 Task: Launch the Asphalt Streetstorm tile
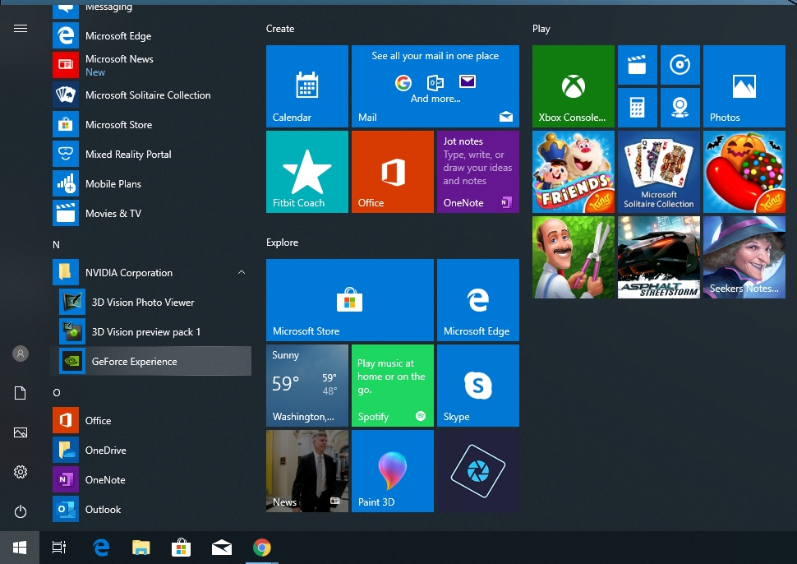click(x=659, y=257)
